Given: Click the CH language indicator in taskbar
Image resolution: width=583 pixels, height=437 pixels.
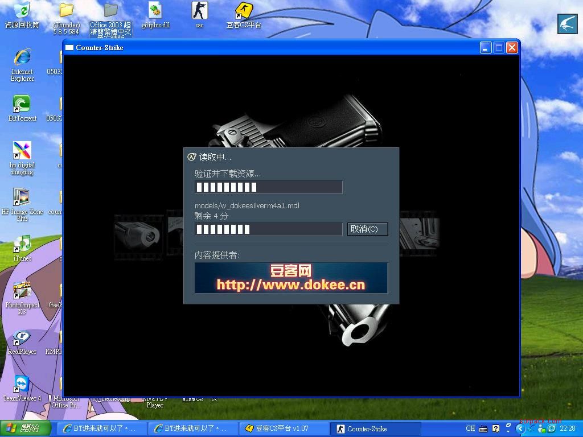Looking at the screenshot, I should [x=470, y=428].
